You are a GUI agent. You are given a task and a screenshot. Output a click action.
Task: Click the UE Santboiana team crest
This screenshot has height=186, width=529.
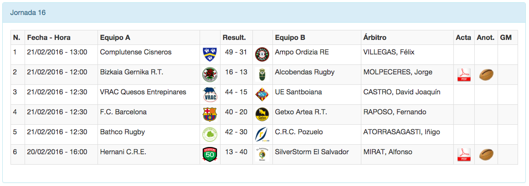262,95
